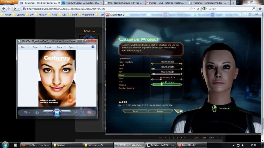264x148 pixels.
Task: Click the volume speaker tray icon
Action: (243, 145)
